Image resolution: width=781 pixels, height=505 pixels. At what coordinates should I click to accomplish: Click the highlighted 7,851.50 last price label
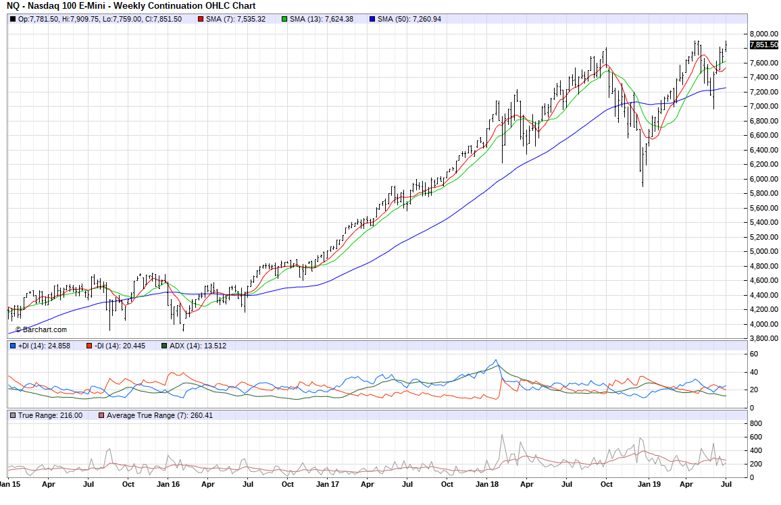(x=763, y=45)
